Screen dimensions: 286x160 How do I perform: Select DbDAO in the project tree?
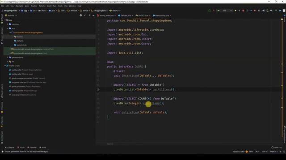pyautogui.click(x=20, y=36)
